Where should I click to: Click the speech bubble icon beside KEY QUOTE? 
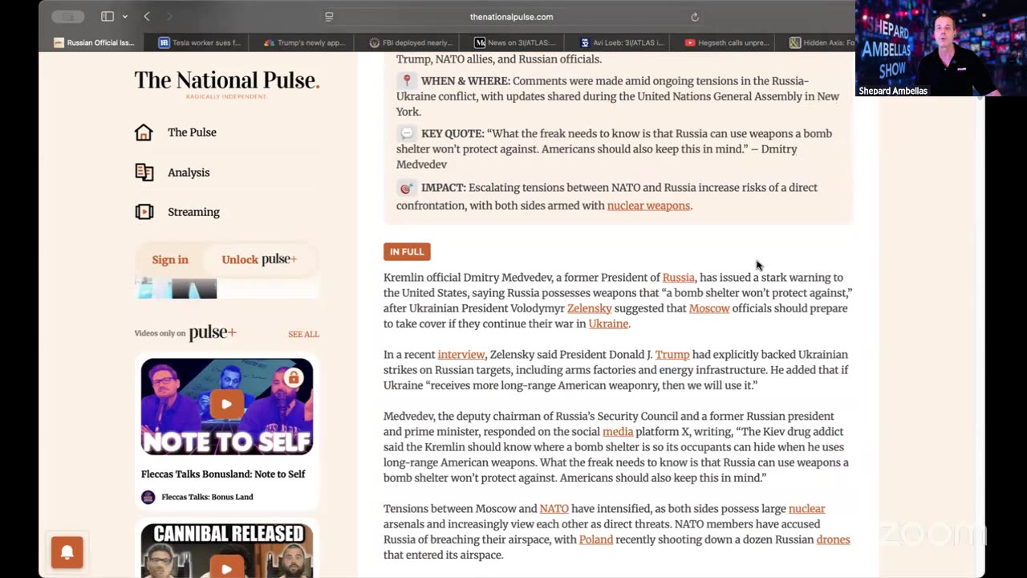tap(407, 134)
